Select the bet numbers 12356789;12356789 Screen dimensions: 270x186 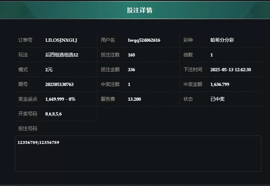coord(38,142)
